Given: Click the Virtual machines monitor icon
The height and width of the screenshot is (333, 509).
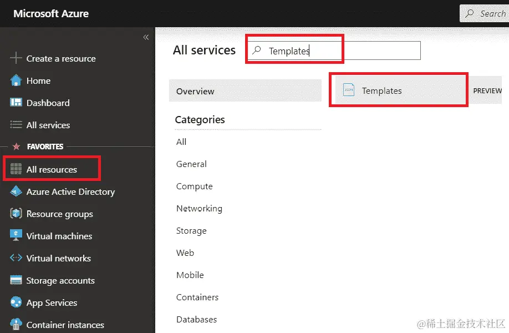Looking at the screenshot, I should click(x=16, y=236).
